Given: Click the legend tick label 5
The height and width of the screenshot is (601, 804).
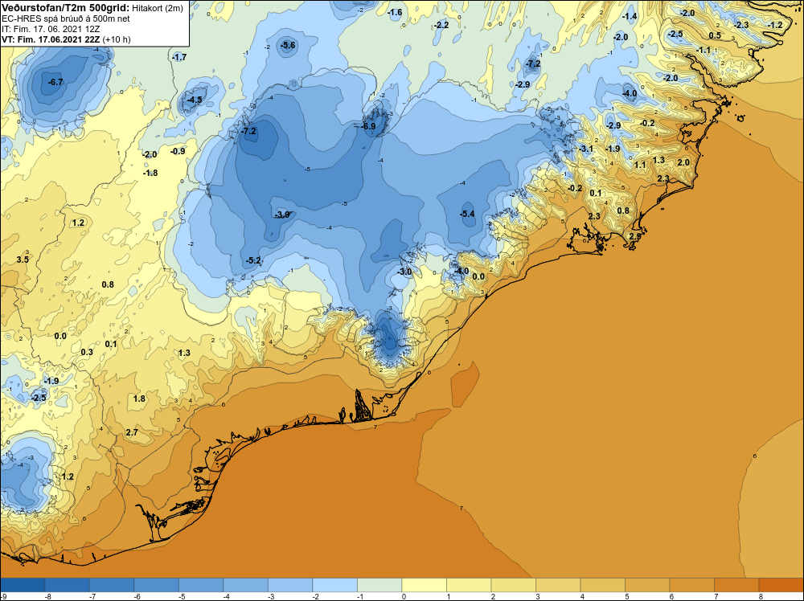Looking at the screenshot, I should 626,596.
